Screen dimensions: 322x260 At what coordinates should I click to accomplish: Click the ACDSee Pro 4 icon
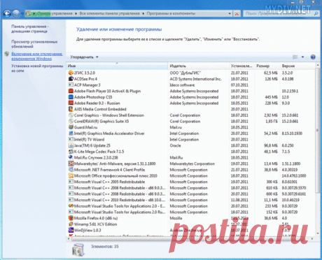71,79
